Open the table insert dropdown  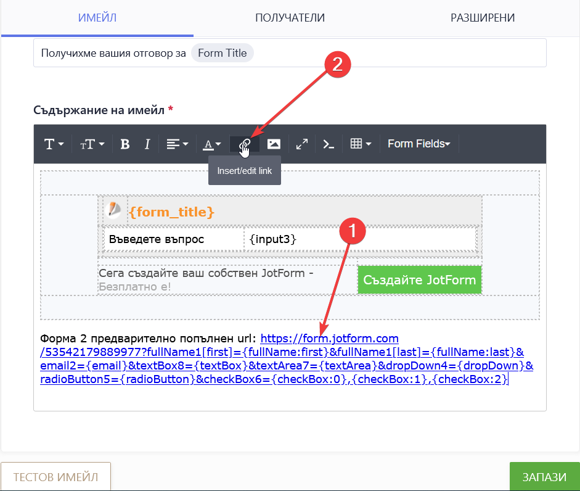(x=361, y=144)
